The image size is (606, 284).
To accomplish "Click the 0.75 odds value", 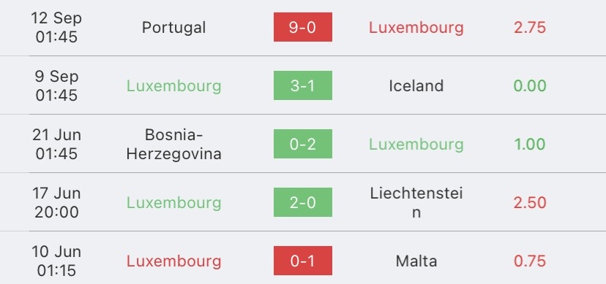I will pyautogui.click(x=529, y=261).
